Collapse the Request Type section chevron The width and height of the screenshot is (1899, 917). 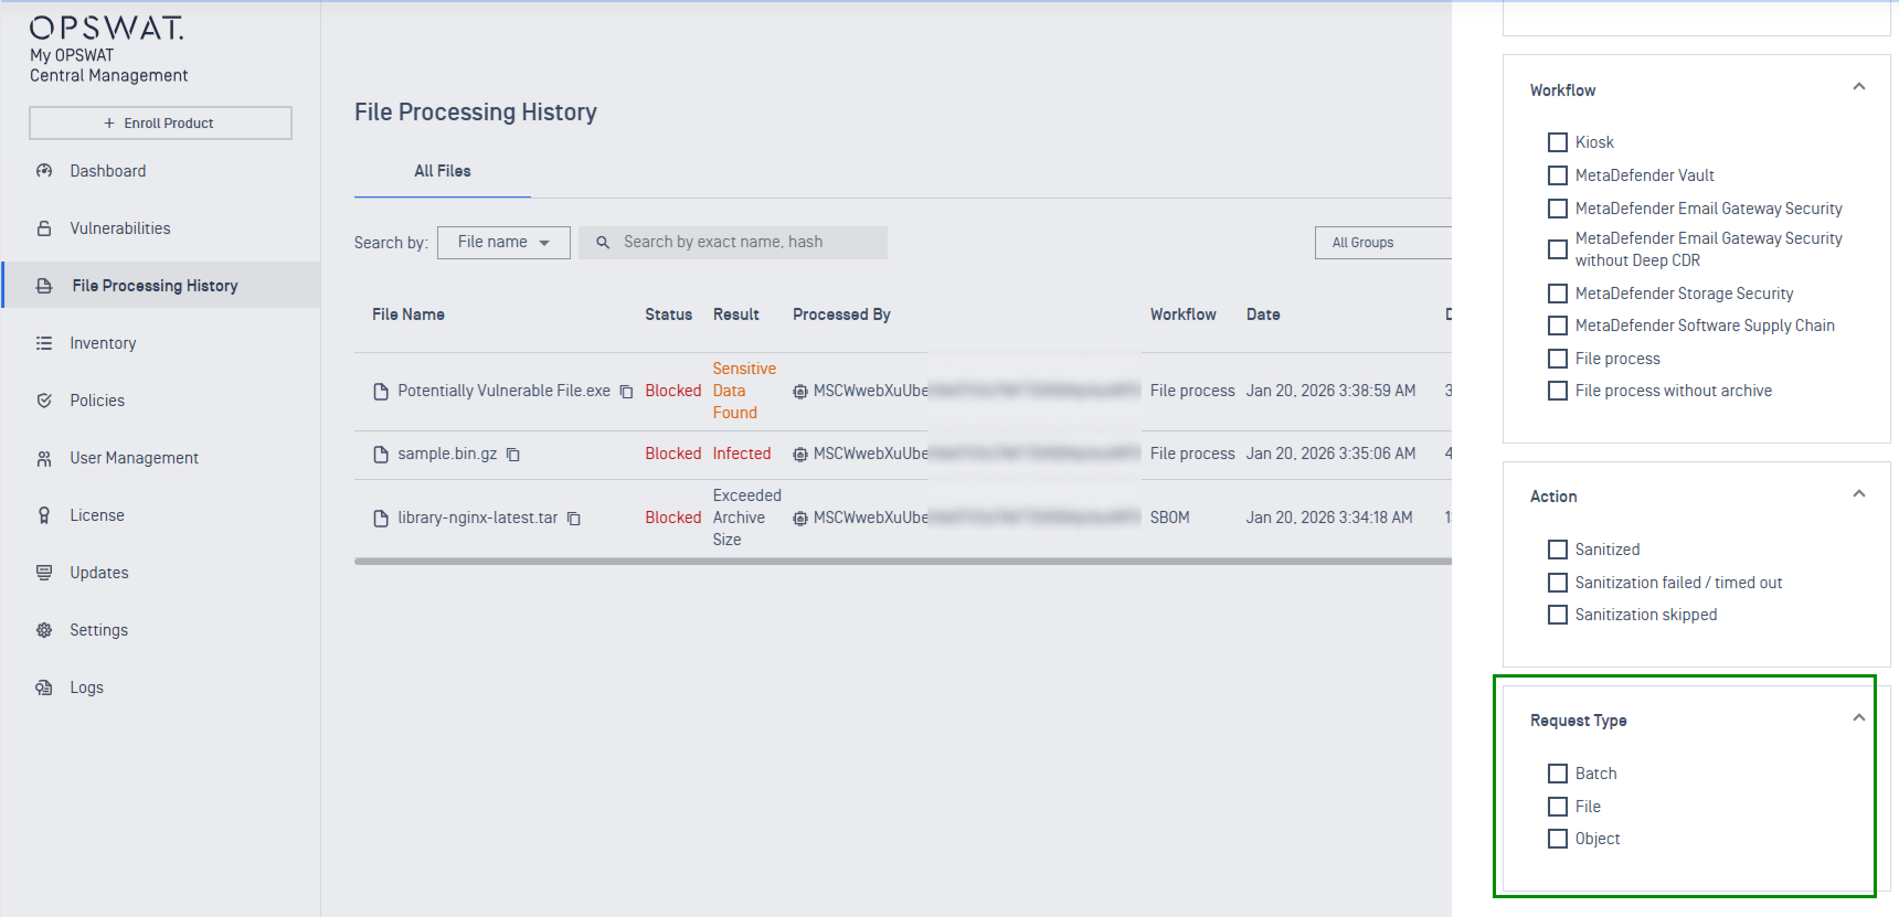(x=1859, y=717)
